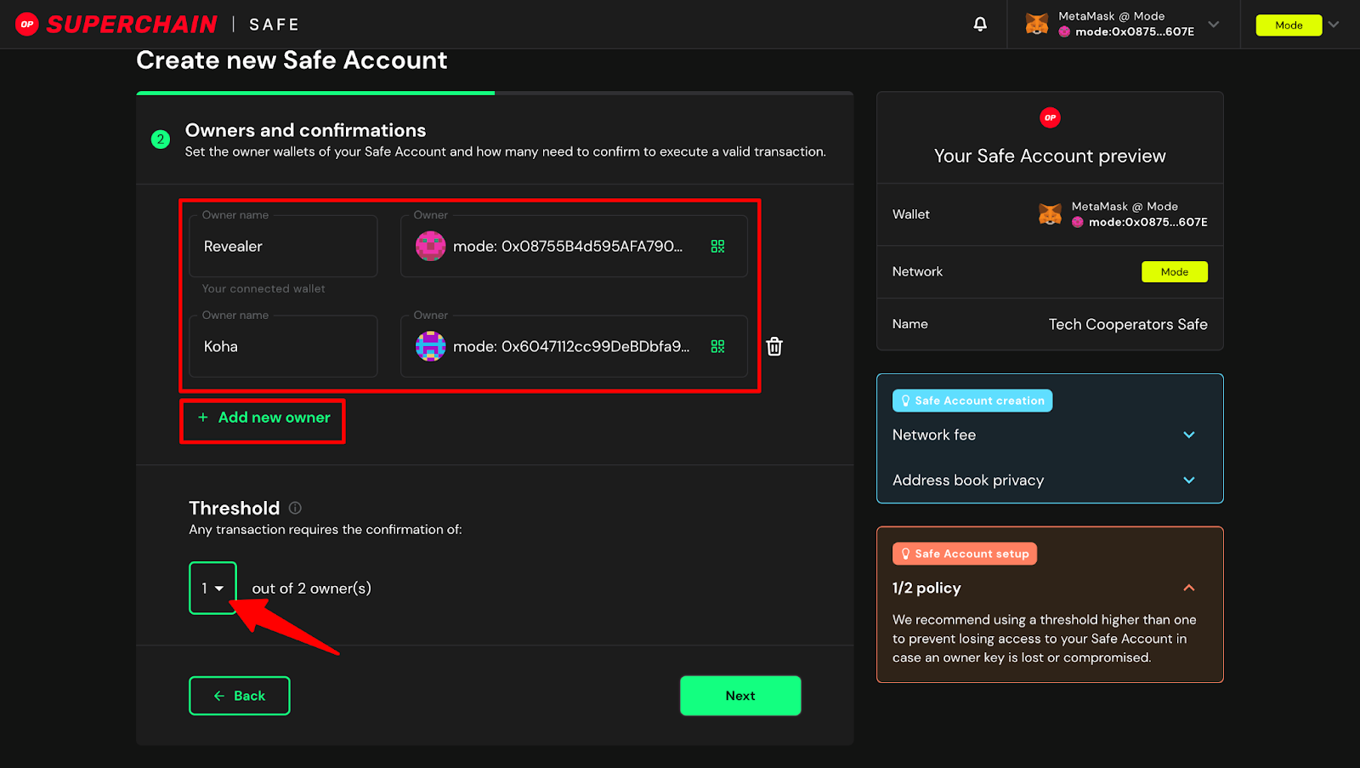
Task: Click the lightbulb icon on Safe Account creation badge
Action: [x=904, y=400]
